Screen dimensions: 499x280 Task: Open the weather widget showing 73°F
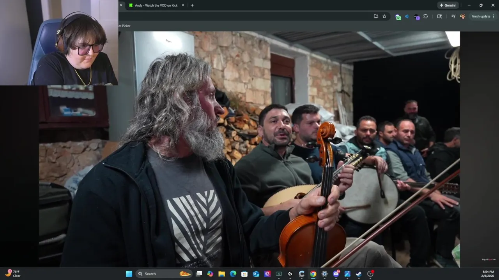(12, 274)
